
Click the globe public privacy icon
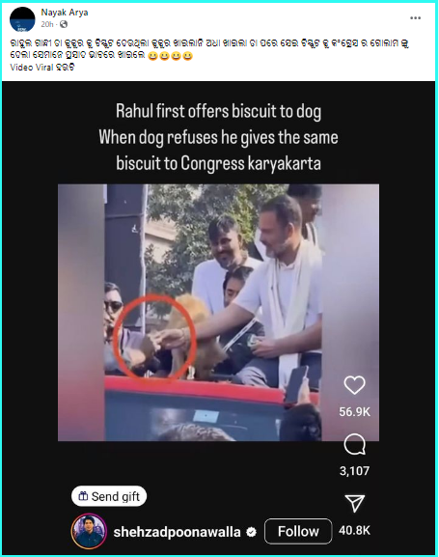(64, 24)
